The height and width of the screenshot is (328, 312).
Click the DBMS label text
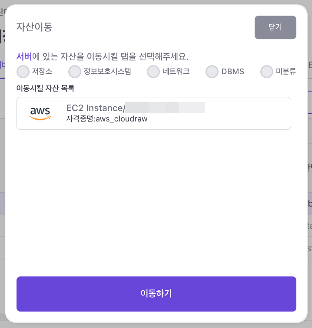coord(232,71)
